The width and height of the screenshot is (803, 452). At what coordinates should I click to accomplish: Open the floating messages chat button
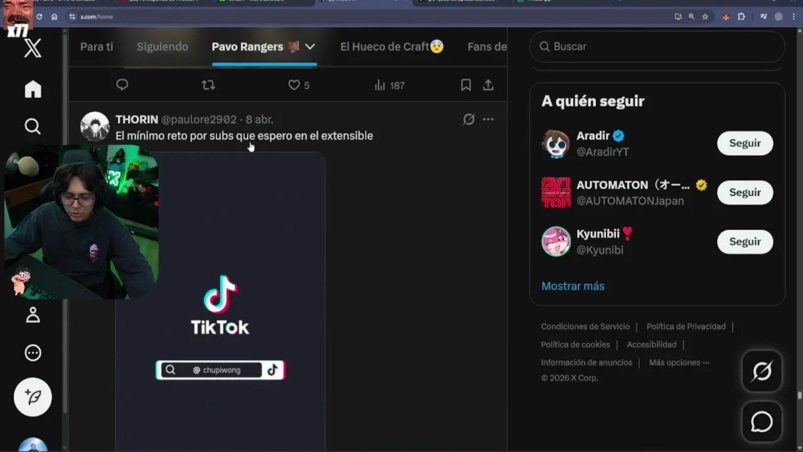click(x=762, y=422)
